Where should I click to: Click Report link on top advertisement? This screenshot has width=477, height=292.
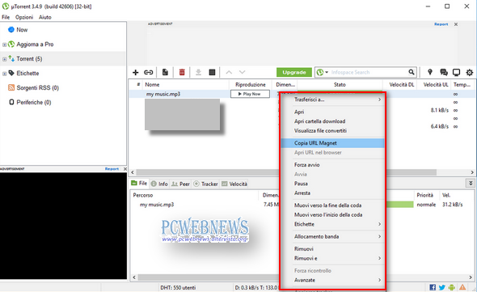tap(441, 24)
